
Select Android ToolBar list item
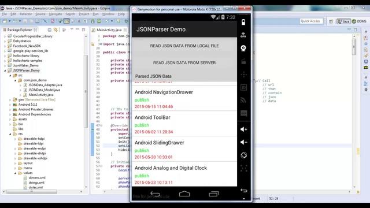point(184,124)
